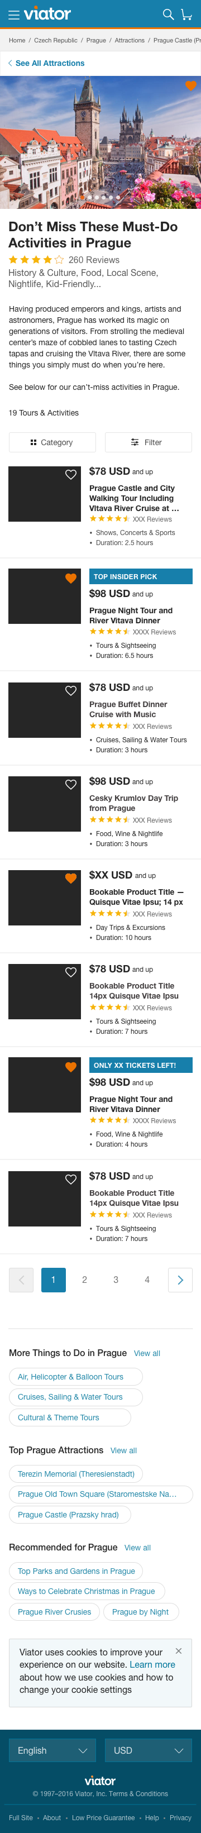201x1833 pixels.
Task: Open the hamburger menu icon
Action: click(13, 14)
